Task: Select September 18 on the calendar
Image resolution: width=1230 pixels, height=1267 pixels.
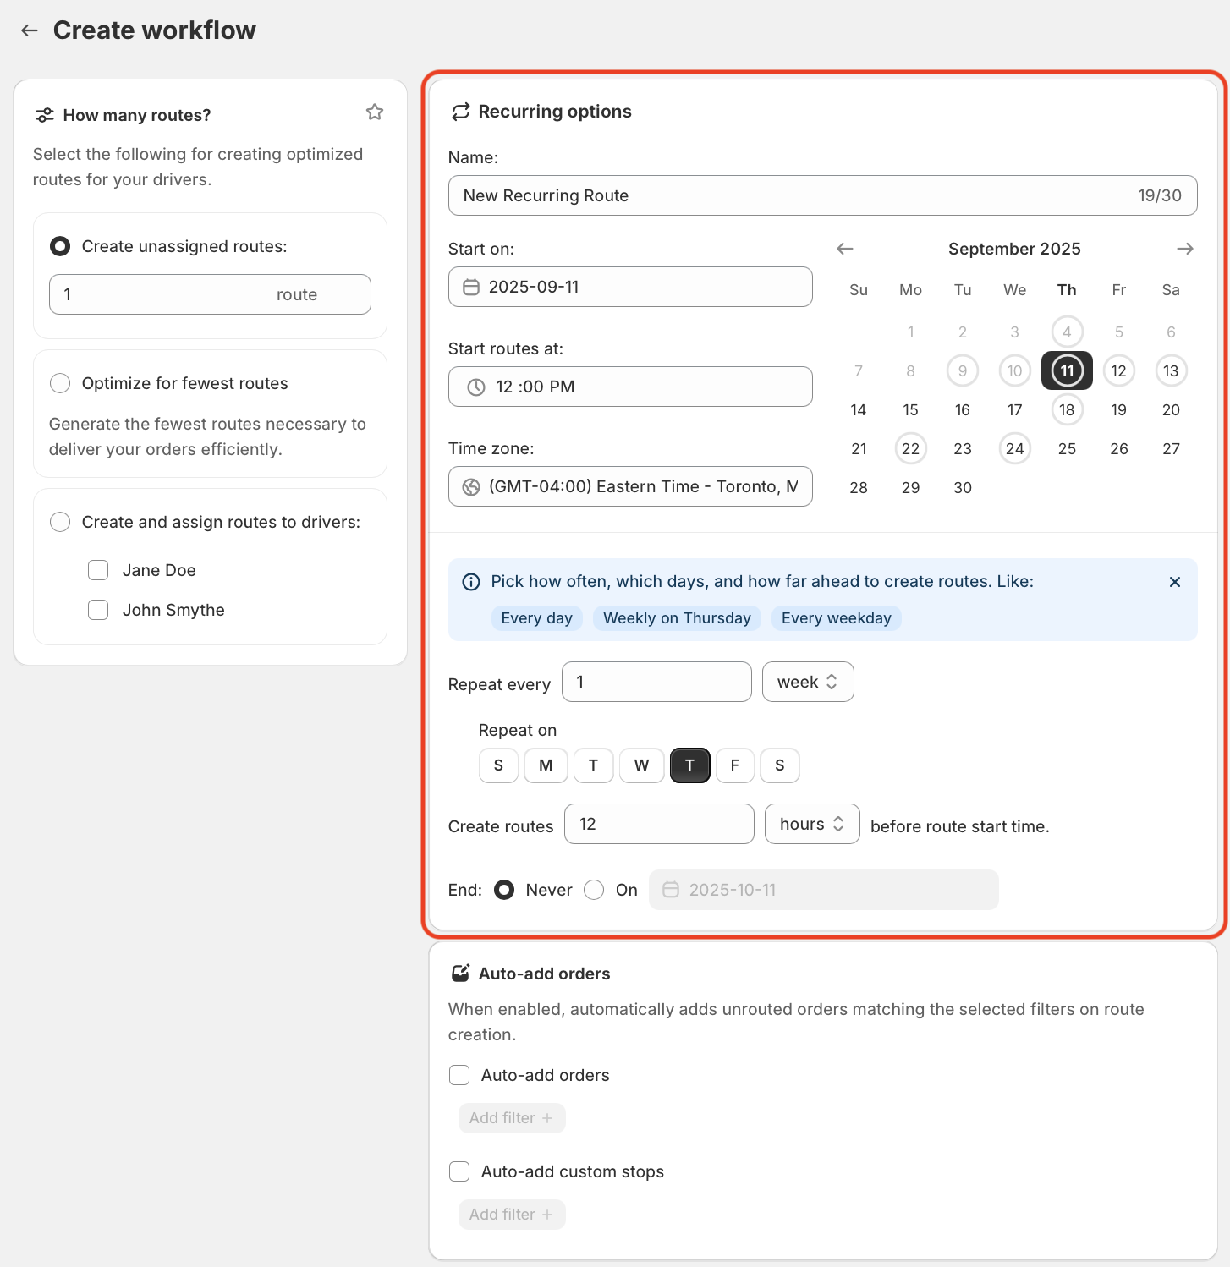Action: coord(1067,410)
